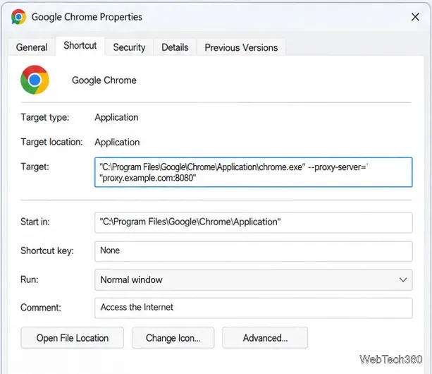Click the Comment: label
The height and width of the screenshot is (374, 432).
[41, 308]
